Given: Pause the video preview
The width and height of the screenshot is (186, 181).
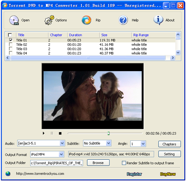Looking at the screenshot, I should [x=52, y=133].
